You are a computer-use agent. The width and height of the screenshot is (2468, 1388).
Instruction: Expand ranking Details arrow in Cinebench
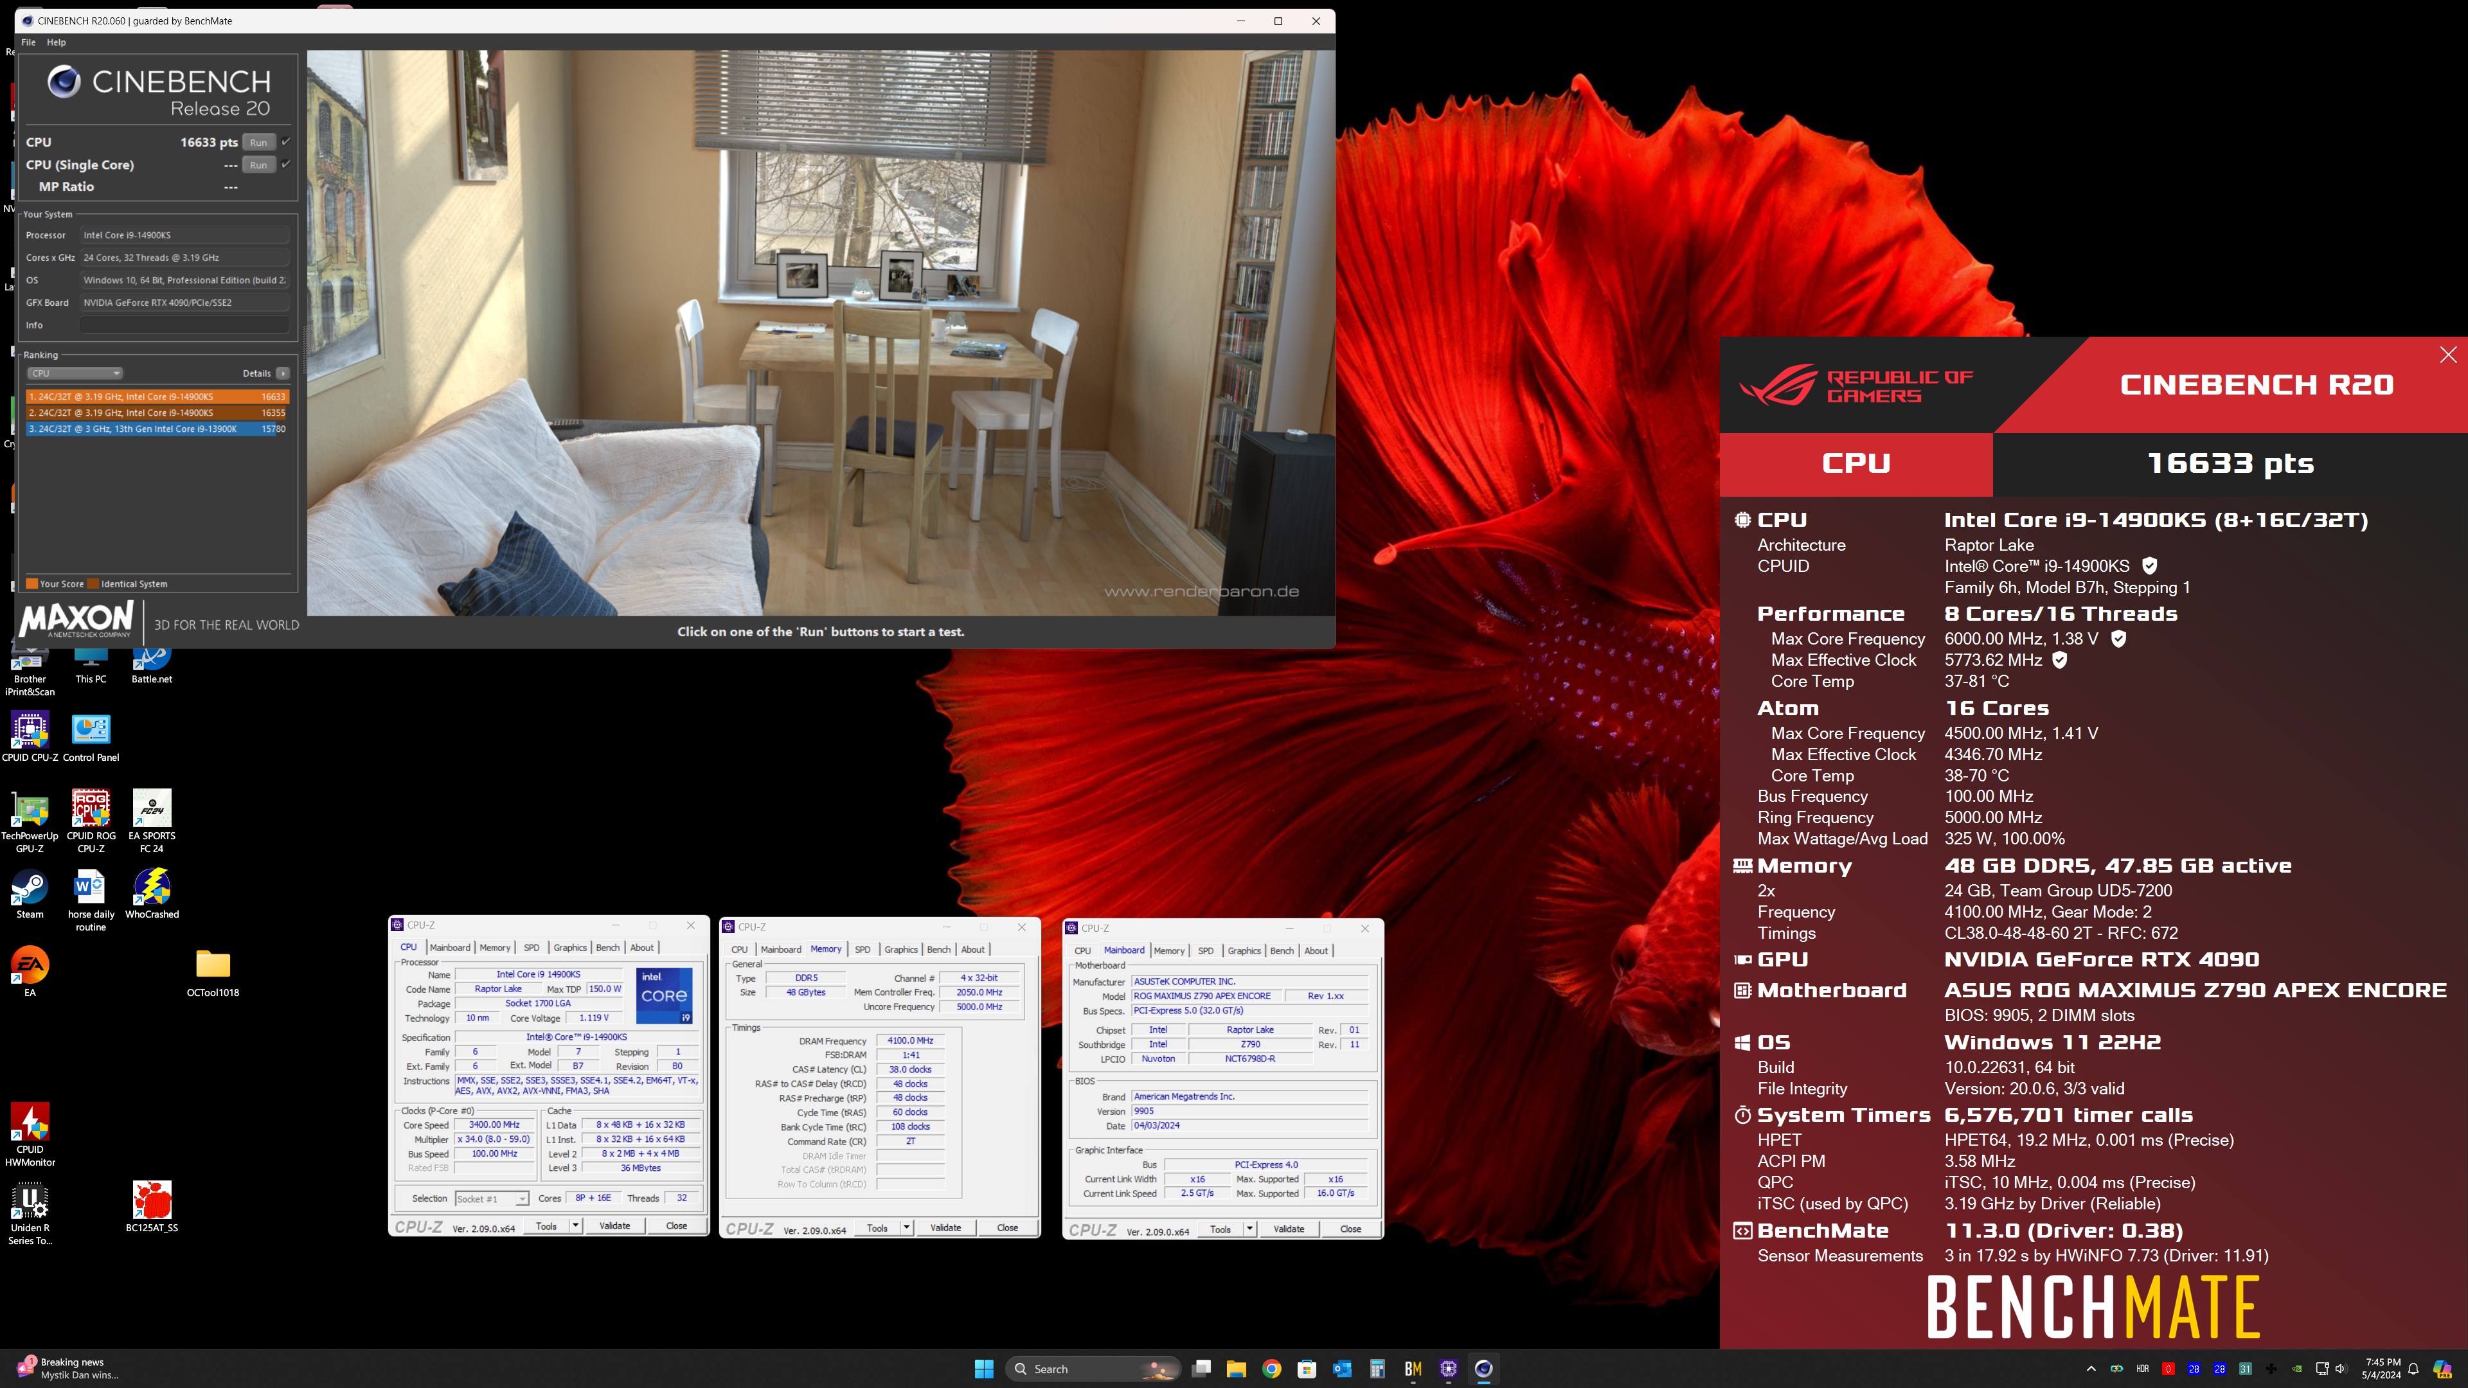[x=283, y=373]
